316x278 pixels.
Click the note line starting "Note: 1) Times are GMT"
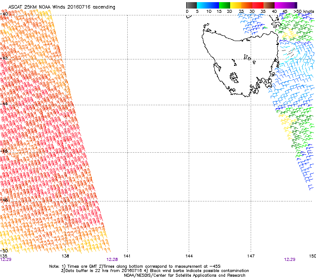pos(135,266)
